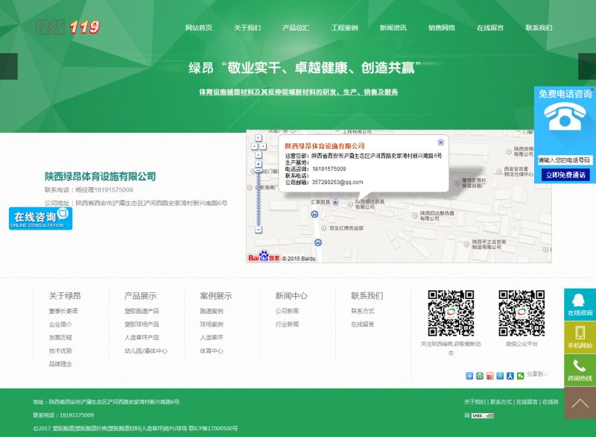
Task: Focus the phone number input field
Action: pos(565,160)
